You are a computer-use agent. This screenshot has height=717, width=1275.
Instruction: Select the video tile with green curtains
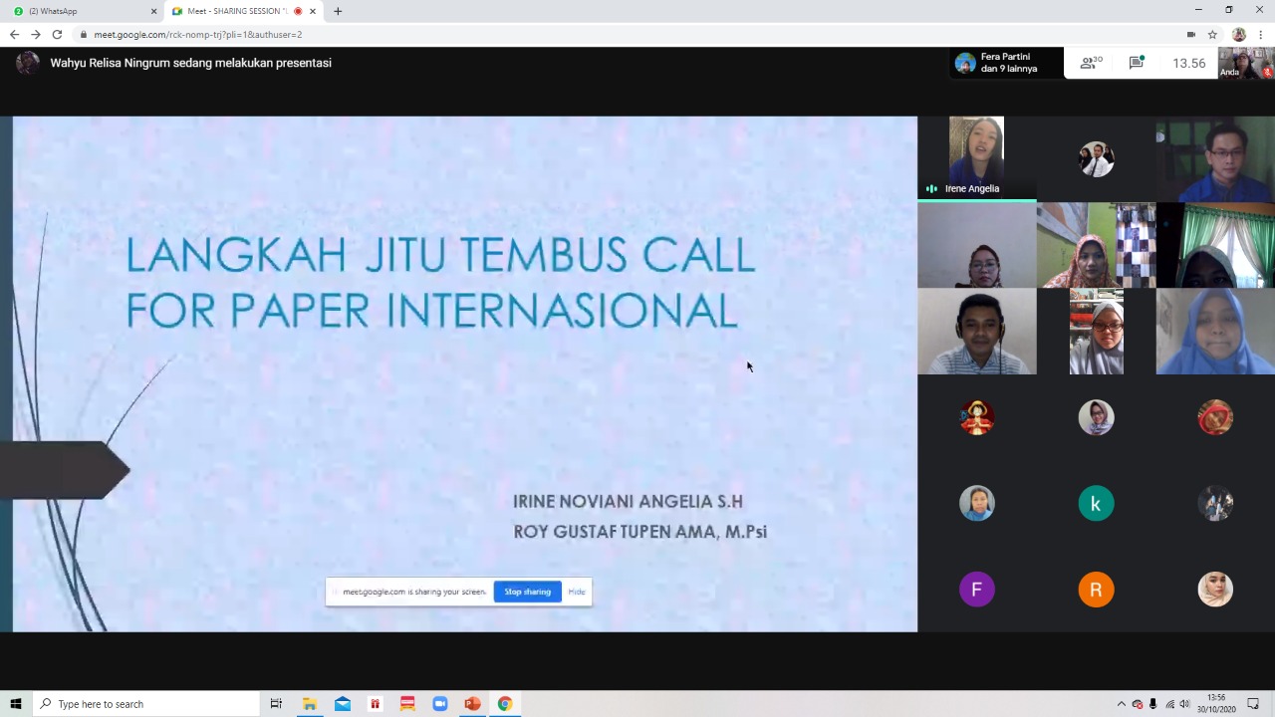click(1215, 246)
